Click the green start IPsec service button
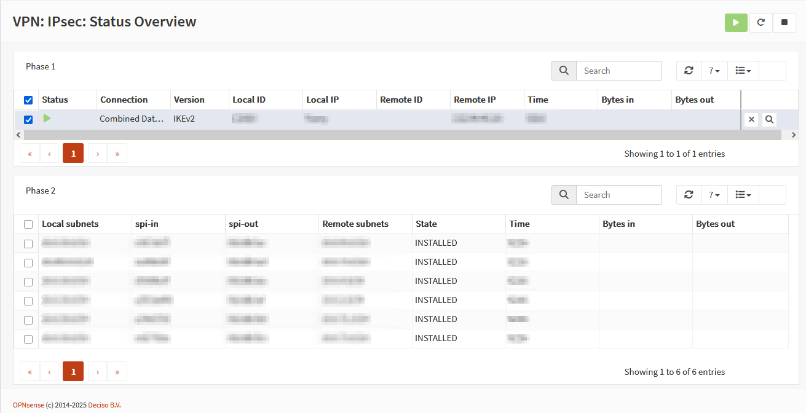Screen dimensions: 806x413 pyautogui.click(x=736, y=23)
